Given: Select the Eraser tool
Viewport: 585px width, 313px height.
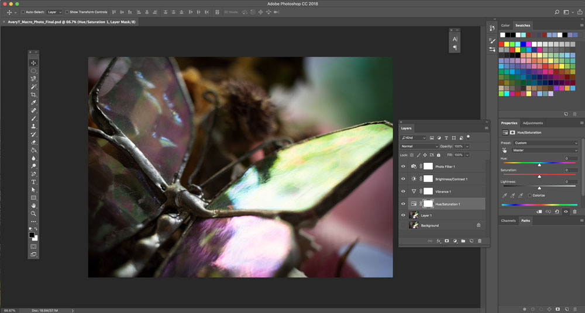Looking at the screenshot, I should coord(33,142).
